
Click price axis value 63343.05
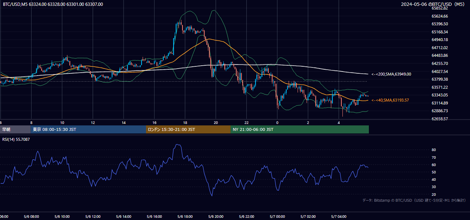point(439,95)
